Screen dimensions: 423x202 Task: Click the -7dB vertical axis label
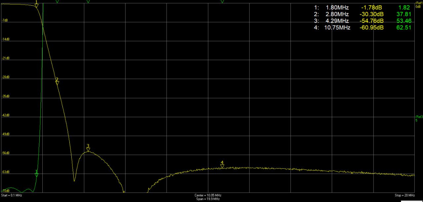tap(5, 20)
